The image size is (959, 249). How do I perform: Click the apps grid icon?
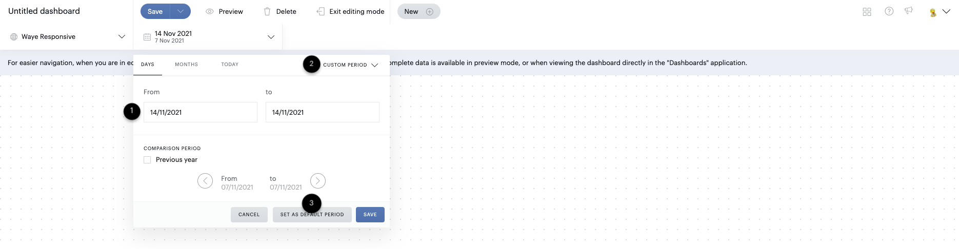[x=867, y=12]
